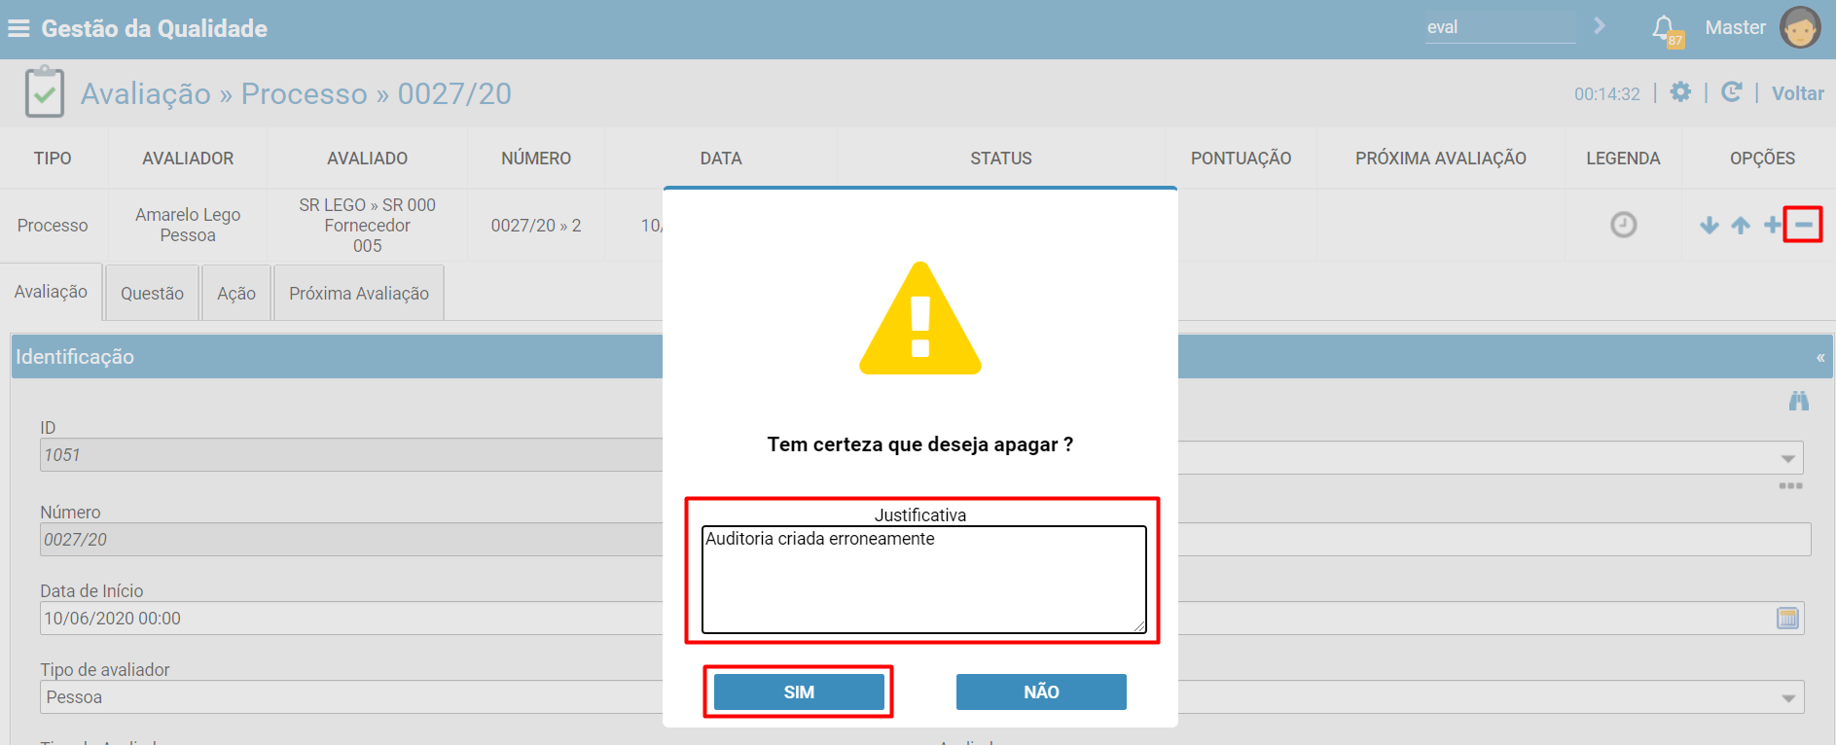Image resolution: width=1836 pixels, height=745 pixels.
Task: Open the calendar icon for Data de Início
Action: [x=1788, y=618]
